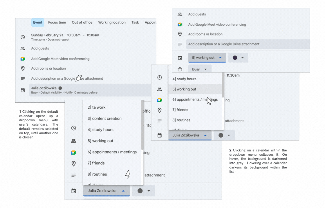Select the '8] routines' calendar

(182, 120)
